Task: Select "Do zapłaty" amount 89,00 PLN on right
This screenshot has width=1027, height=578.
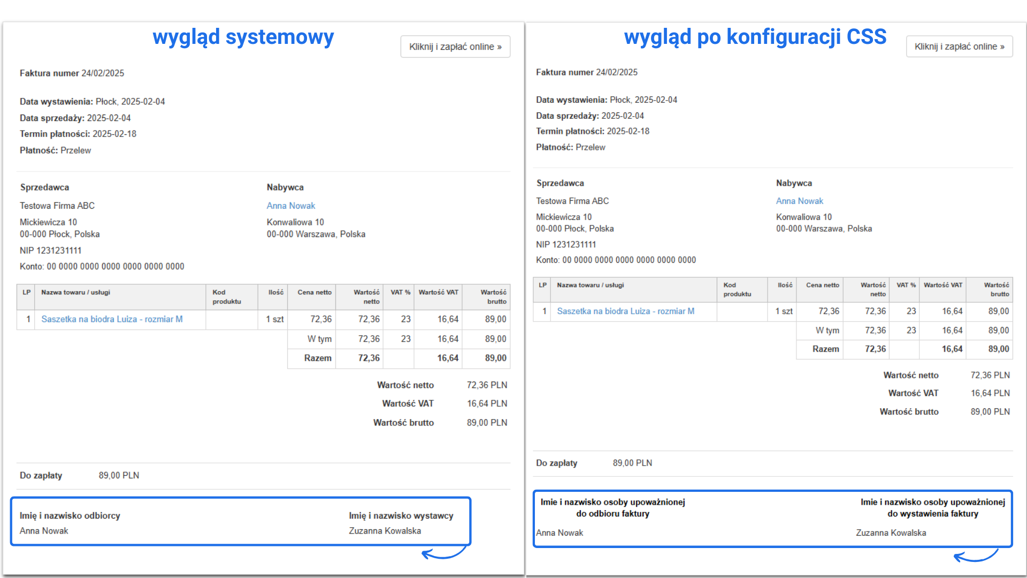Action: pyautogui.click(x=632, y=462)
